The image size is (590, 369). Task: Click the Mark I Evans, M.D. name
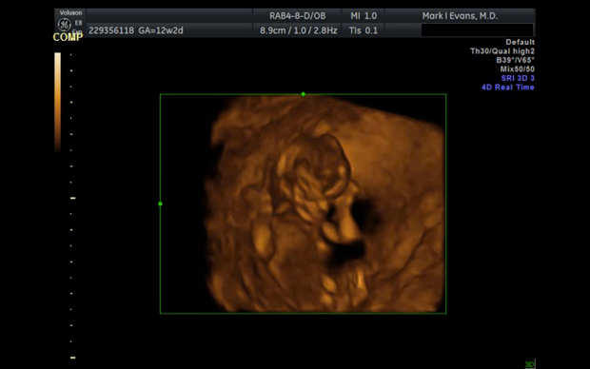click(x=460, y=16)
